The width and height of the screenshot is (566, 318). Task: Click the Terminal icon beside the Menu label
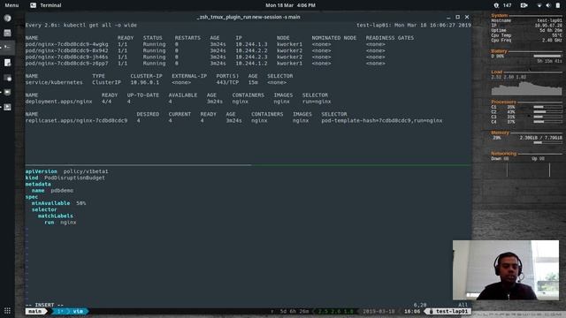click(x=33, y=5)
